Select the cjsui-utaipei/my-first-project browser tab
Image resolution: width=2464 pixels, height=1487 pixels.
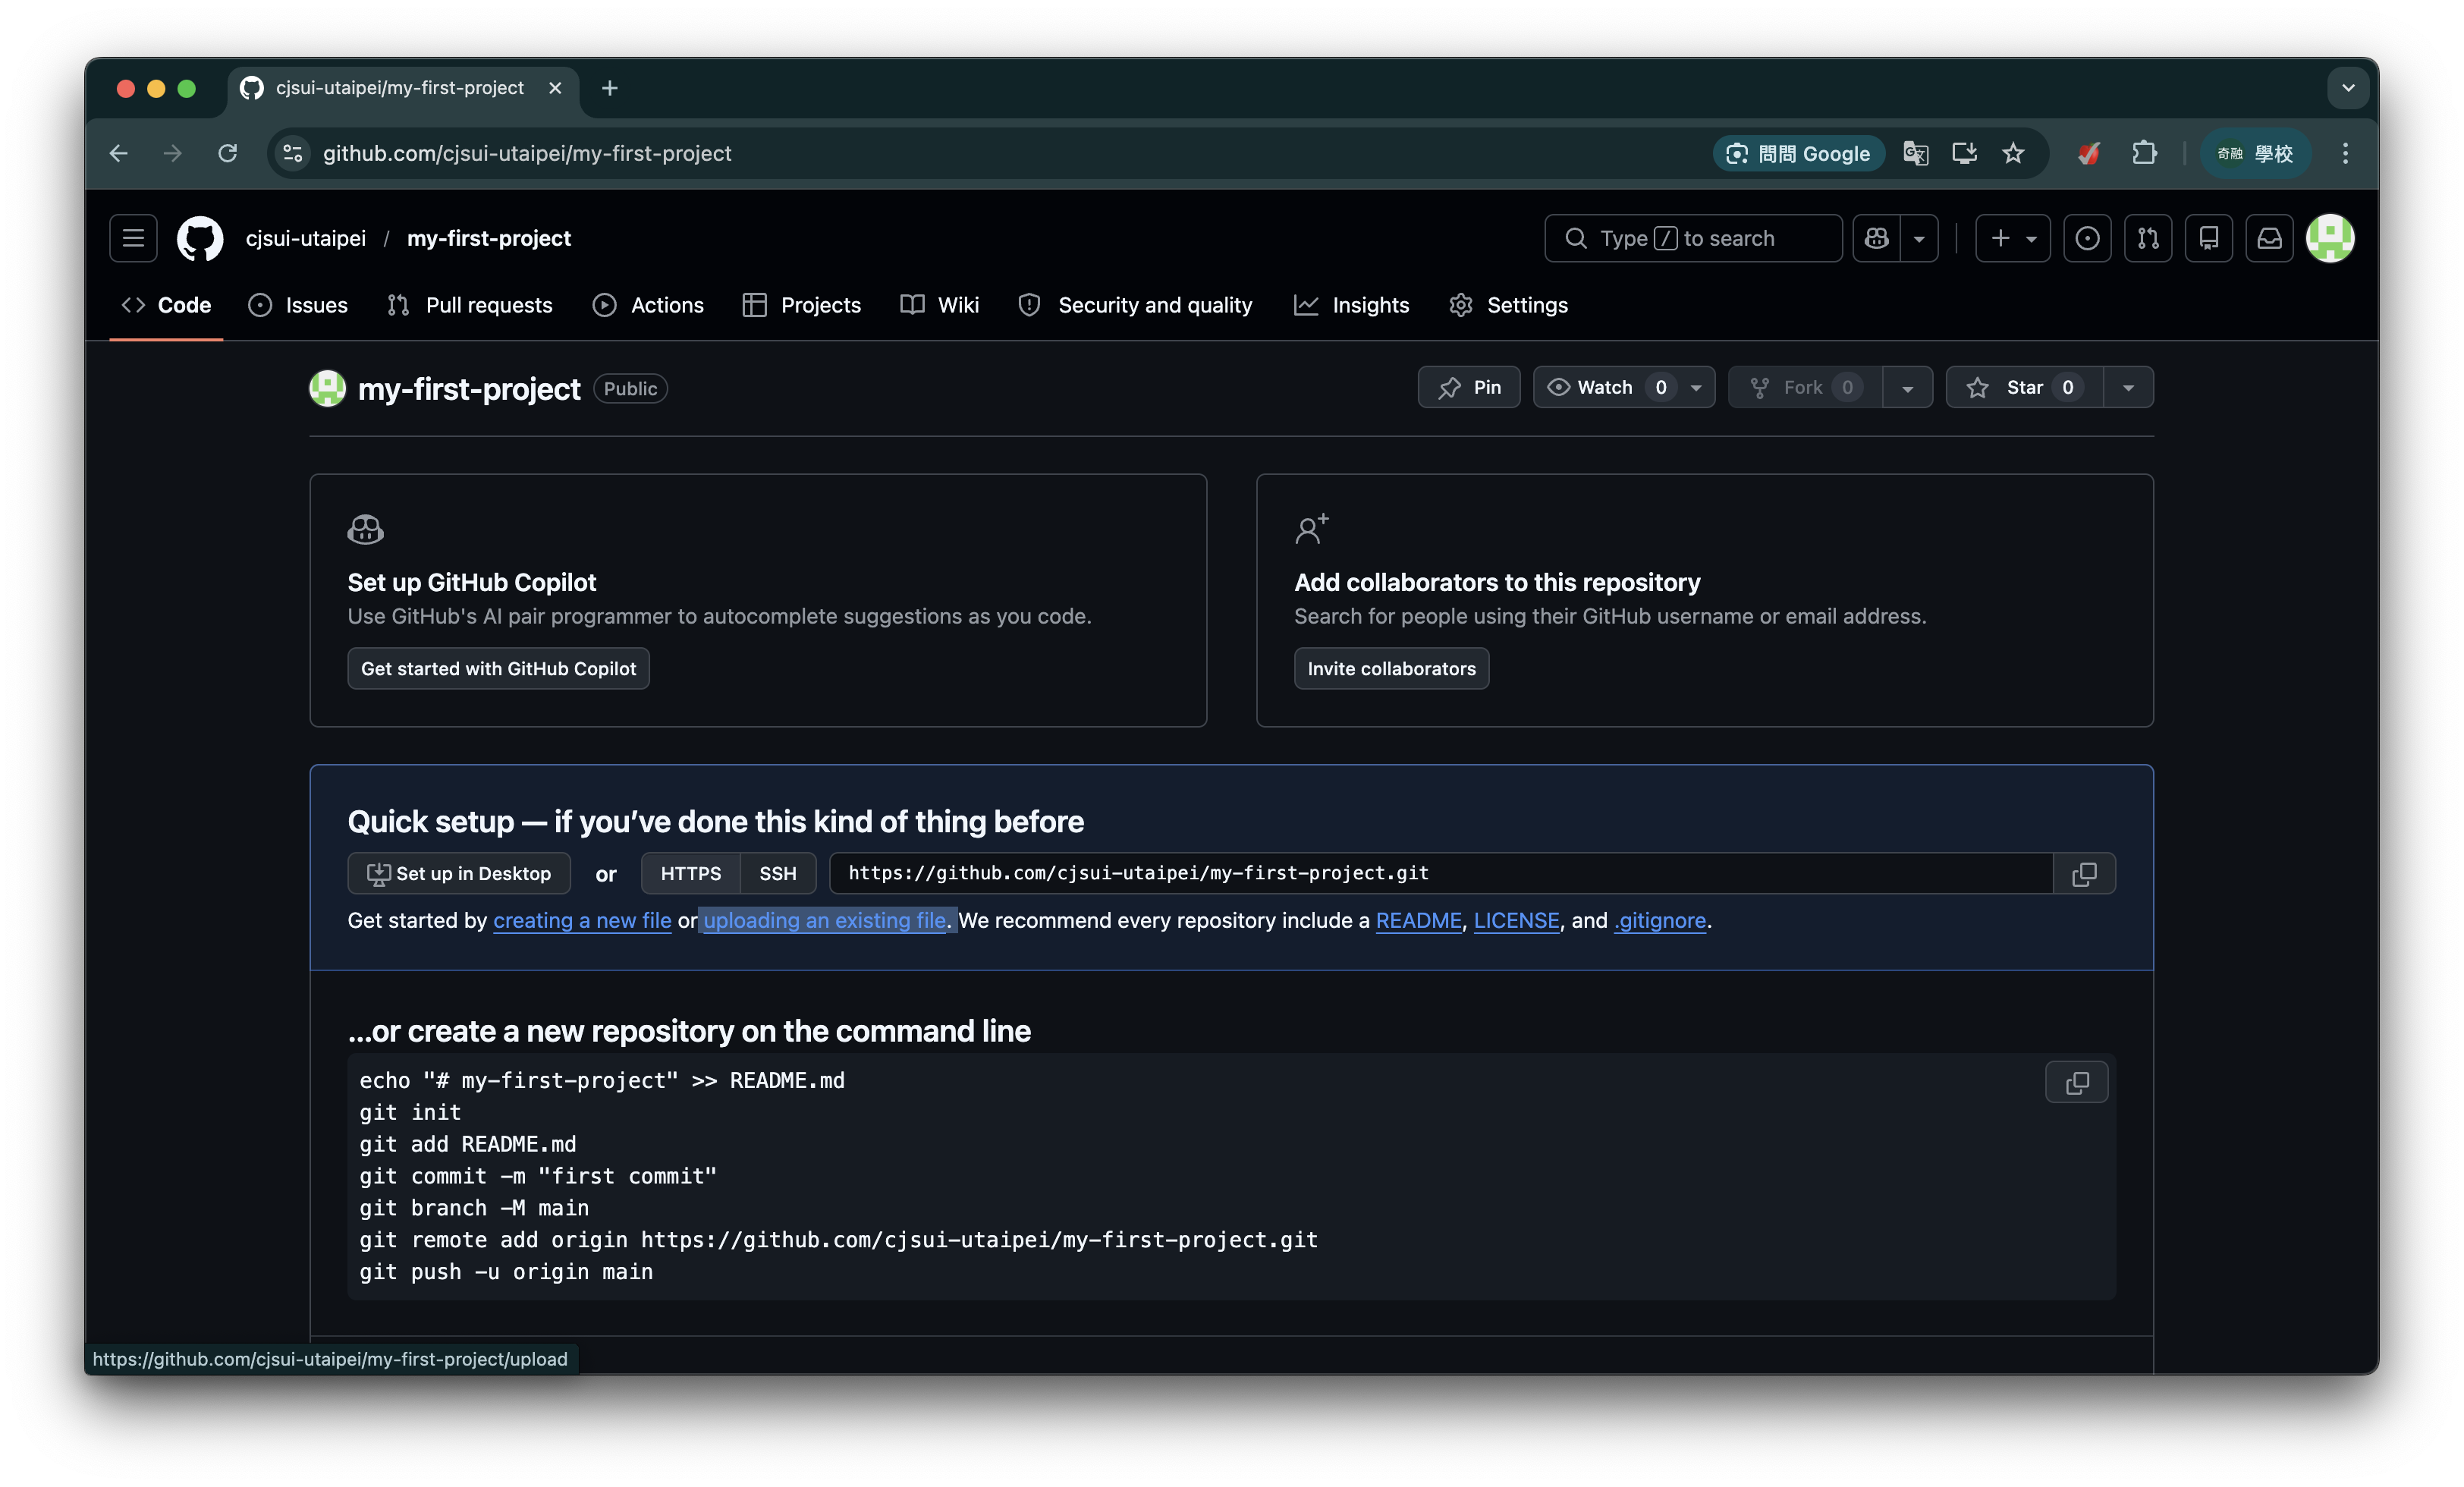tap(403, 88)
